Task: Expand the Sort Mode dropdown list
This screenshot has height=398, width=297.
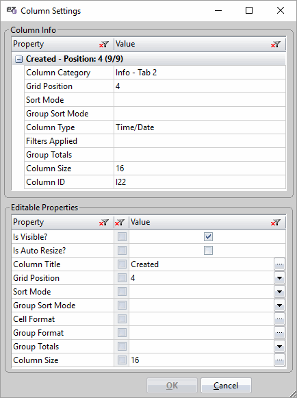Action: click(279, 292)
